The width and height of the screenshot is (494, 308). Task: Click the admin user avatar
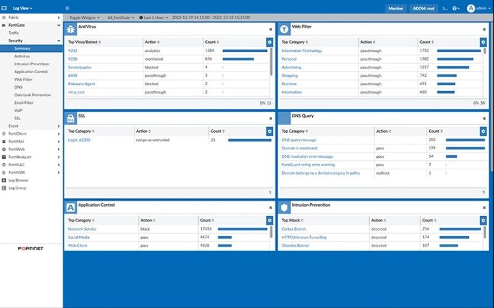tap(471, 8)
